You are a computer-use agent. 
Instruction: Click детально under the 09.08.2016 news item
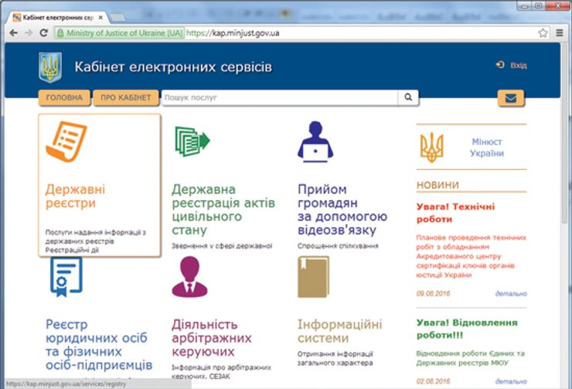511,294
